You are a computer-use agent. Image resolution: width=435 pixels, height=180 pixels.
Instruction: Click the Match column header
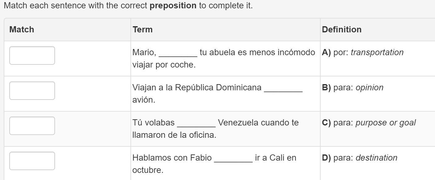click(x=22, y=30)
